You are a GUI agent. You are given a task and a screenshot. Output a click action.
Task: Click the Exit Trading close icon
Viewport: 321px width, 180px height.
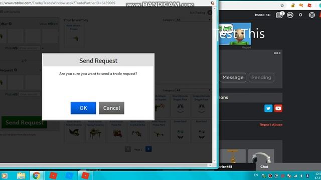(x=210, y=12)
